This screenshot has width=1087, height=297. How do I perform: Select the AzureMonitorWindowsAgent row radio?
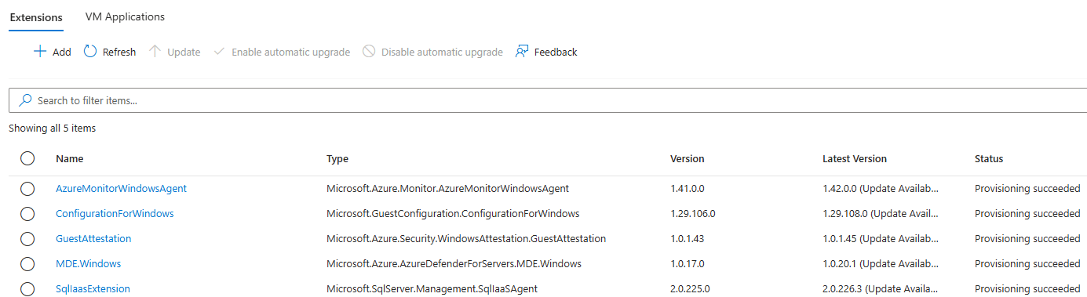(27, 189)
